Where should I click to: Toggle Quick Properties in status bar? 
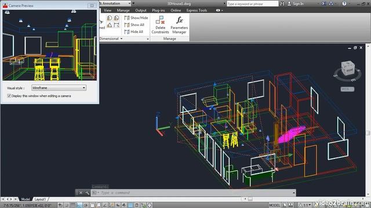[x=137, y=205]
